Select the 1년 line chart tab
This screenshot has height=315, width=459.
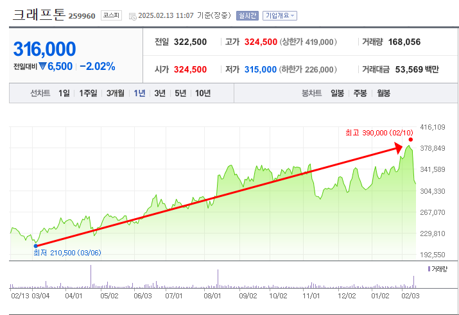139,93
